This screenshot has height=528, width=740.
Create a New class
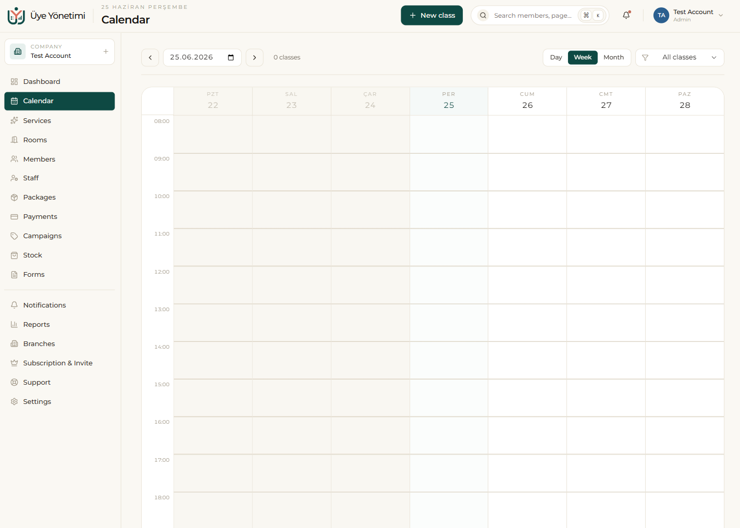[431, 15]
